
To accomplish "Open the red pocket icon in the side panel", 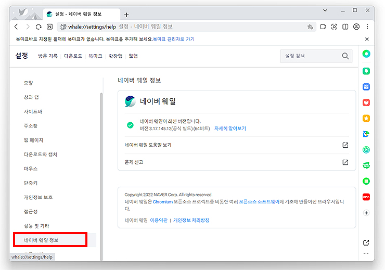I will [366, 102].
